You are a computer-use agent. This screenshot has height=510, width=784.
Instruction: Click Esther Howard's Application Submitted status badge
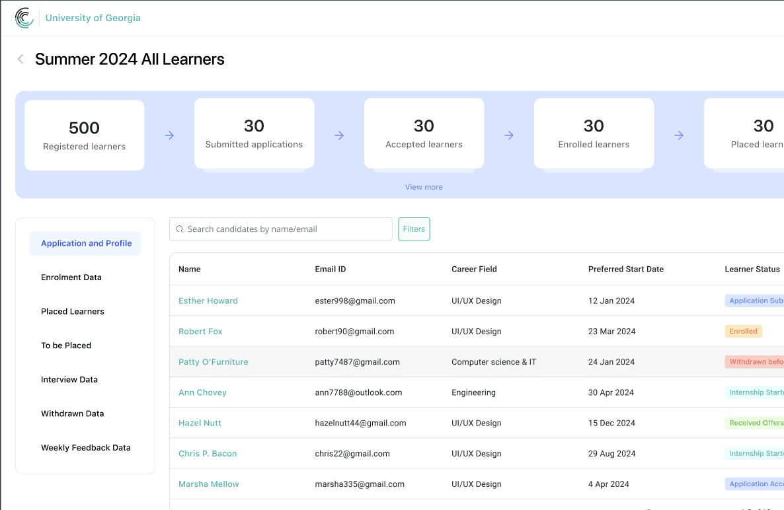(x=754, y=301)
